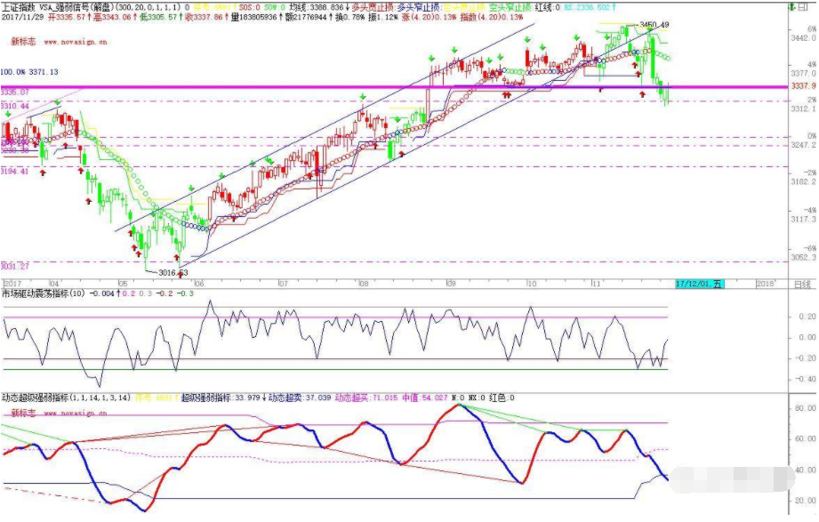Click the 3052.3 price tick on the right axis
Image resolution: width=819 pixels, height=522 pixels.
click(x=803, y=258)
